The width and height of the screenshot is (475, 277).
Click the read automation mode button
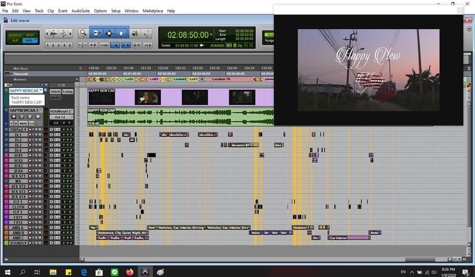(x=32, y=123)
